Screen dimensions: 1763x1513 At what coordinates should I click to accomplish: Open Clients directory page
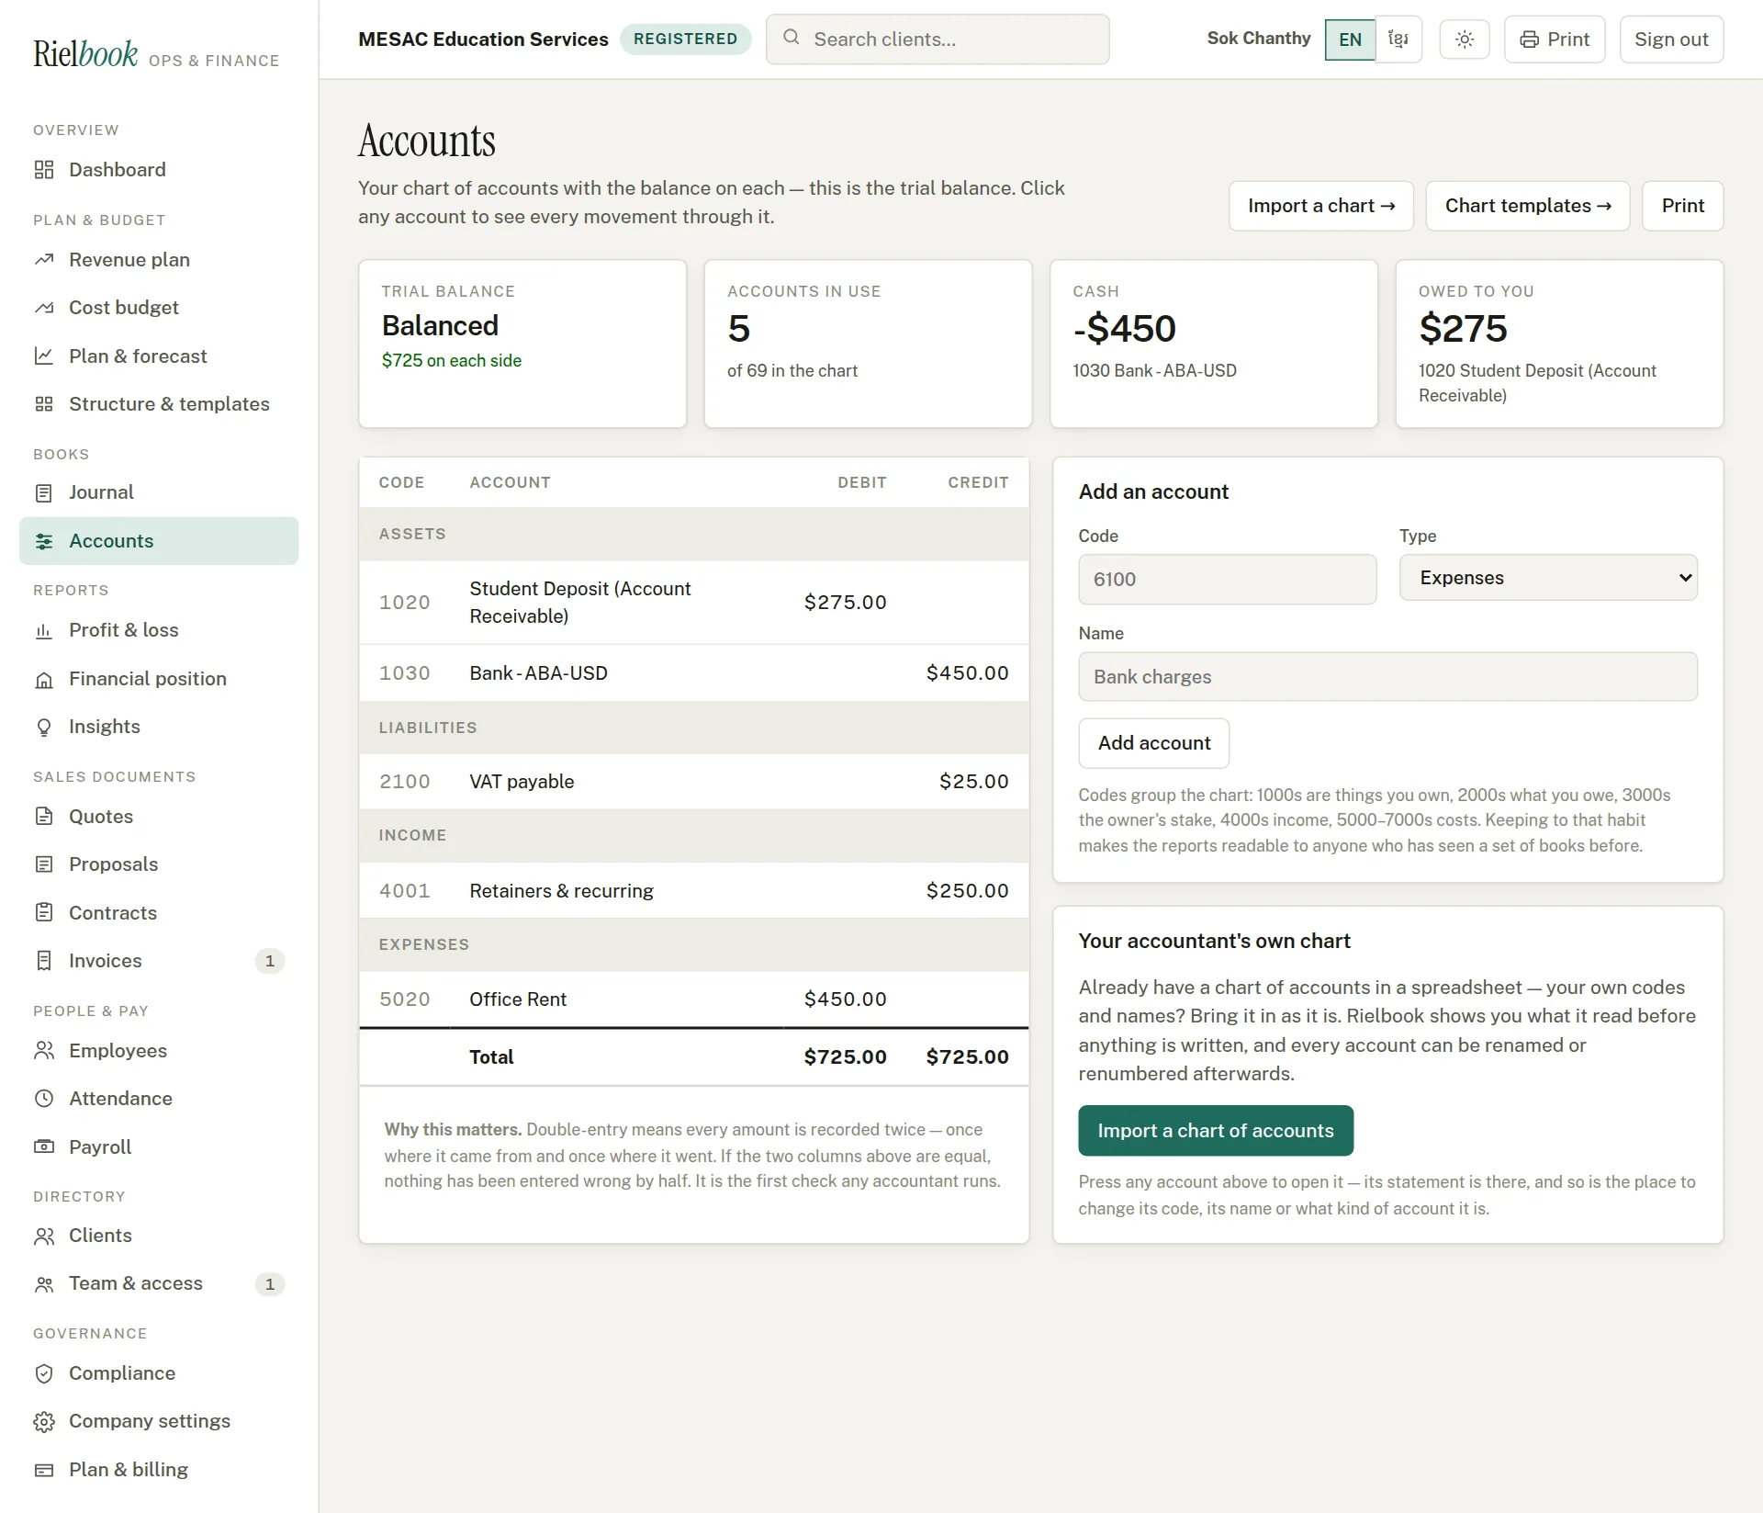tap(159, 1236)
